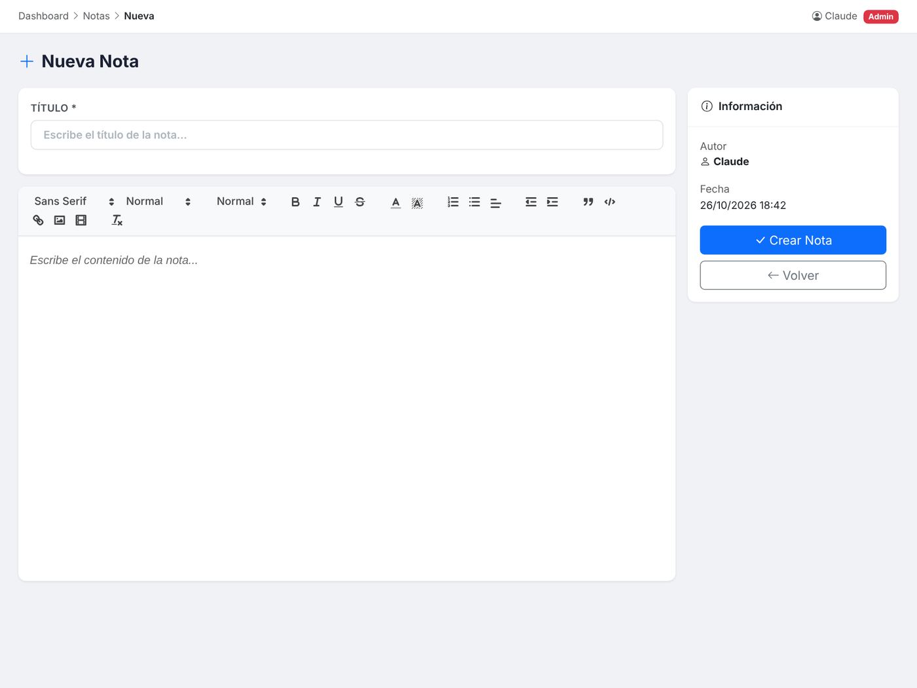Insert a bulleted list
917x688 pixels.
pos(475,202)
